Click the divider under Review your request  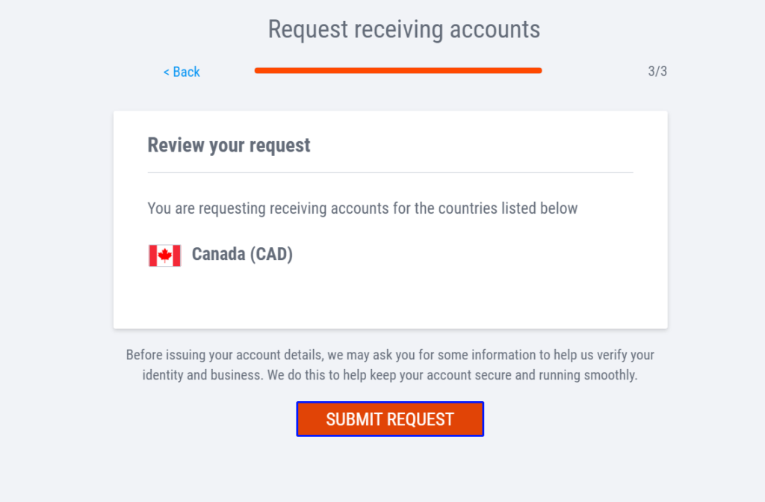click(390, 170)
